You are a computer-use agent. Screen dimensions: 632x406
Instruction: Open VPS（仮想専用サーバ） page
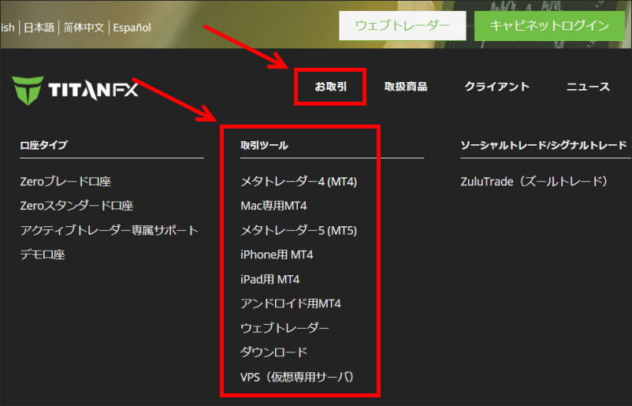click(x=297, y=377)
